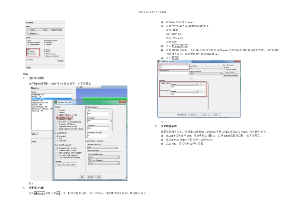Select the Realizable k-epsilon model
Screen dimensions: 305x216
57,141
